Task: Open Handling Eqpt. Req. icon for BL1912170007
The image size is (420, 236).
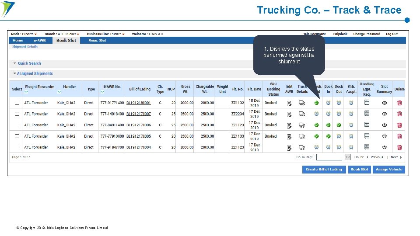Action: pyautogui.click(x=367, y=114)
